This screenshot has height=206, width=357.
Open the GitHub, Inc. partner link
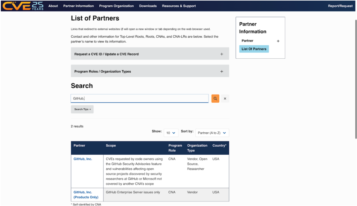click(x=83, y=159)
